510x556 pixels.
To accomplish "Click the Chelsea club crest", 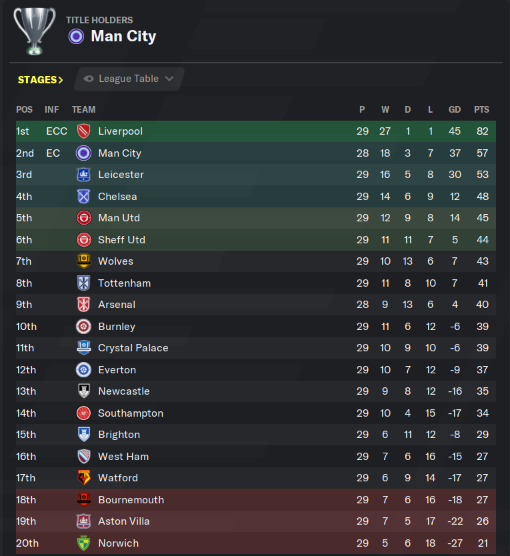I will click(x=84, y=197).
